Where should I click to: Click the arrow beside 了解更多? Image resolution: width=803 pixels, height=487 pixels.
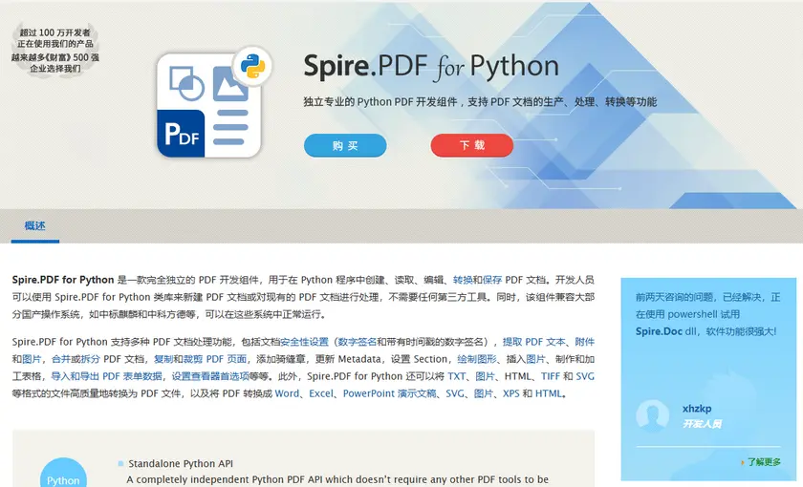(743, 462)
